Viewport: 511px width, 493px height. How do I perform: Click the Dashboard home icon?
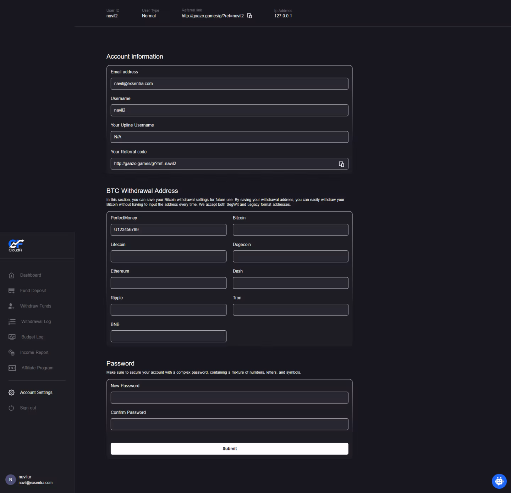tap(11, 275)
